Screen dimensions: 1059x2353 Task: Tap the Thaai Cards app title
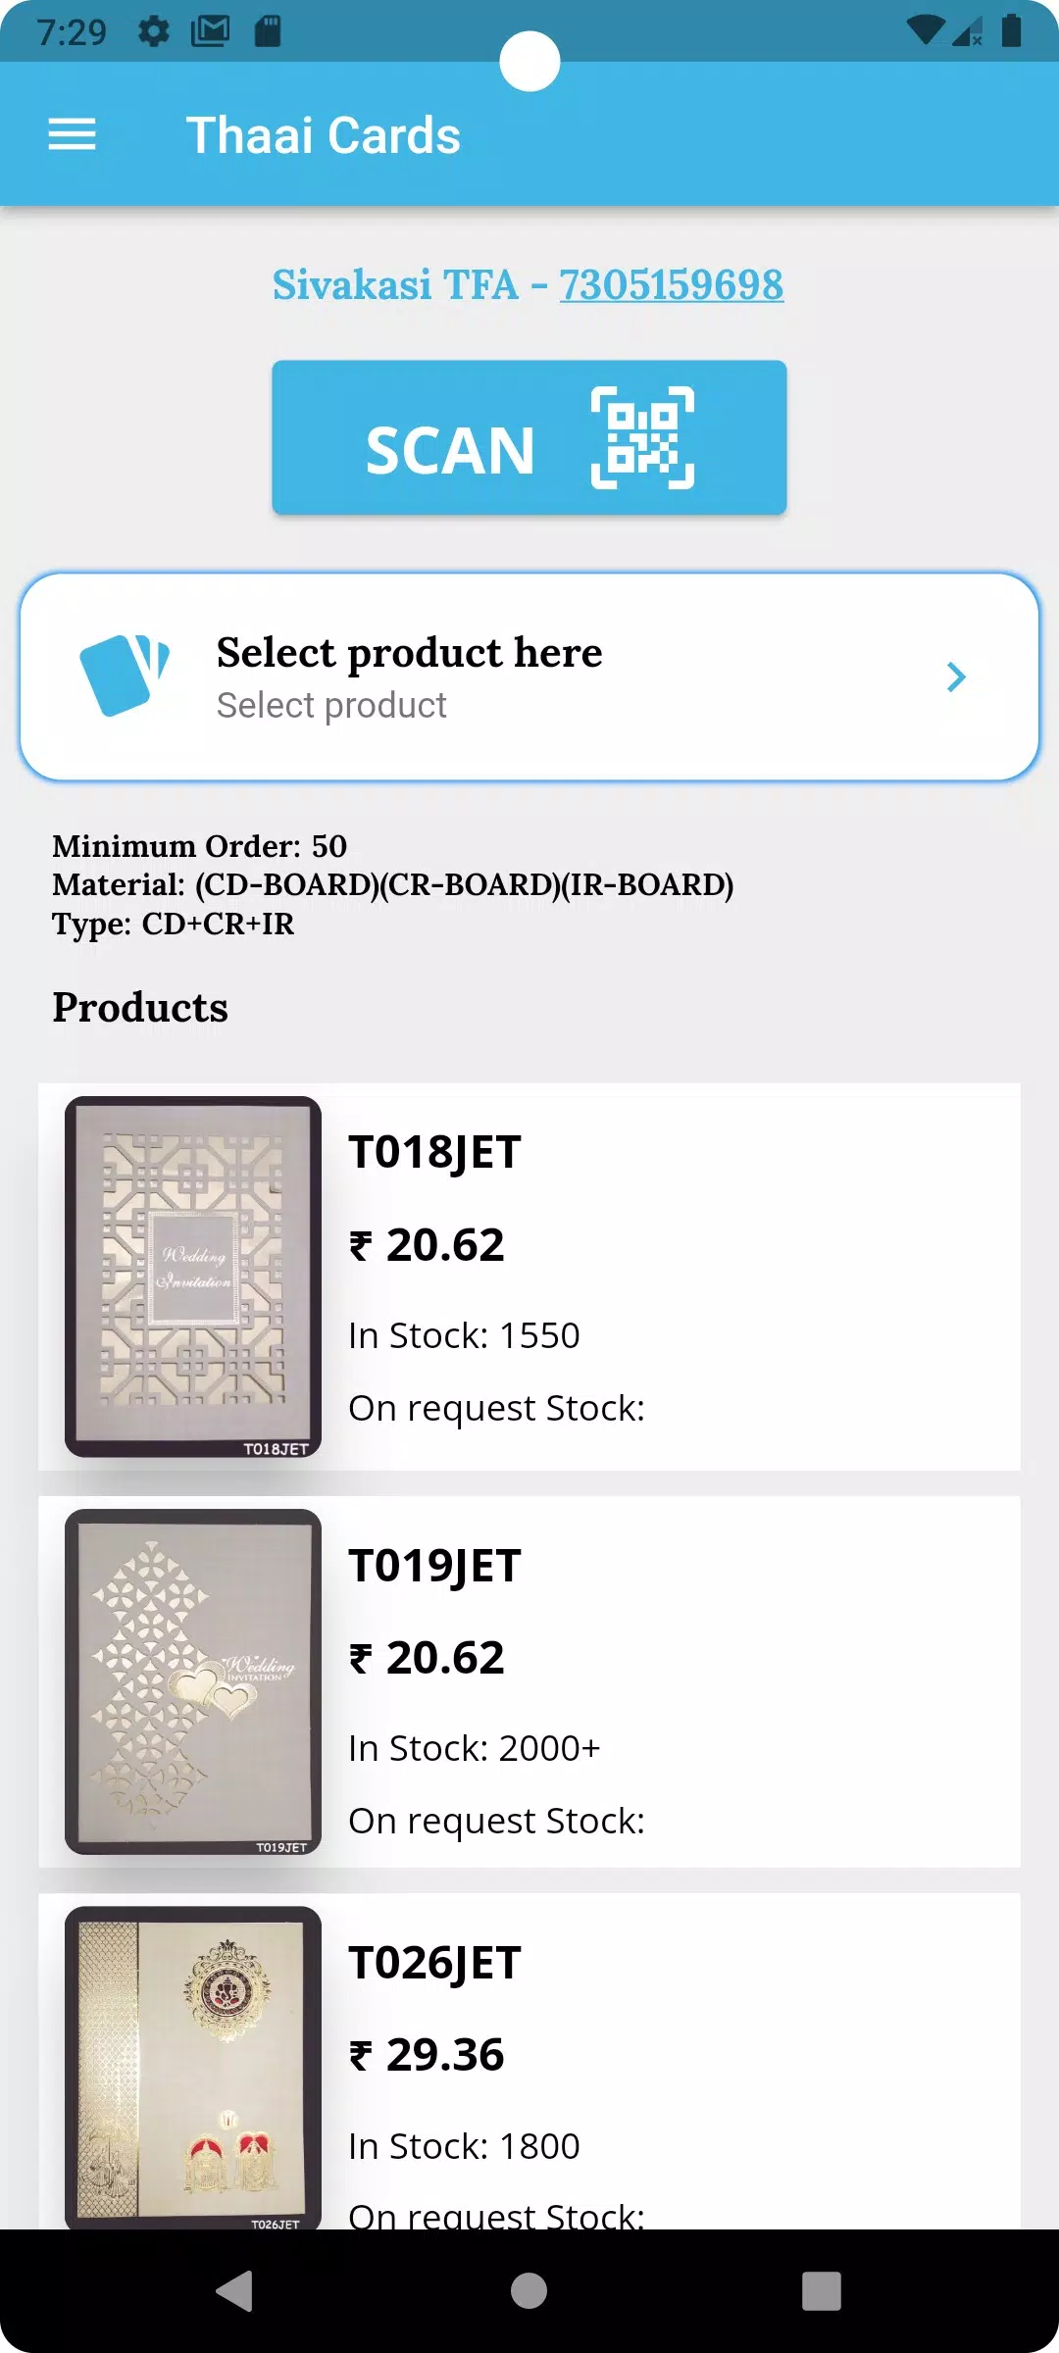click(323, 135)
